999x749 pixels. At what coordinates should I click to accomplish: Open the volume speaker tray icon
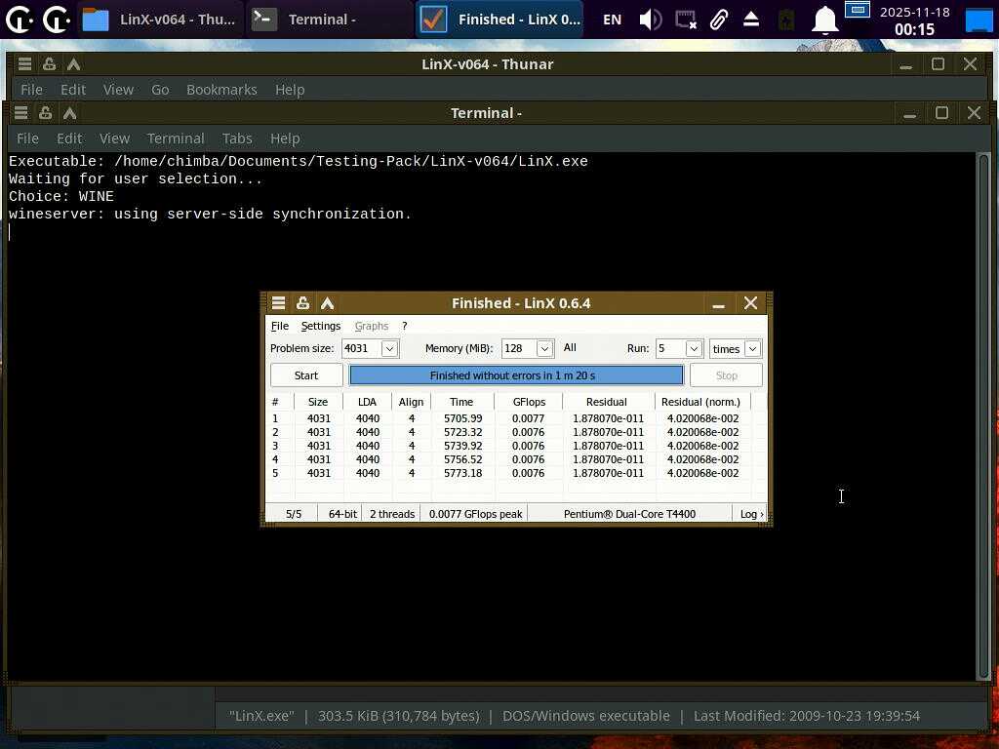[651, 20]
